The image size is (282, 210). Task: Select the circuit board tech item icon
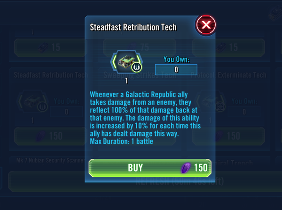coord(126,62)
